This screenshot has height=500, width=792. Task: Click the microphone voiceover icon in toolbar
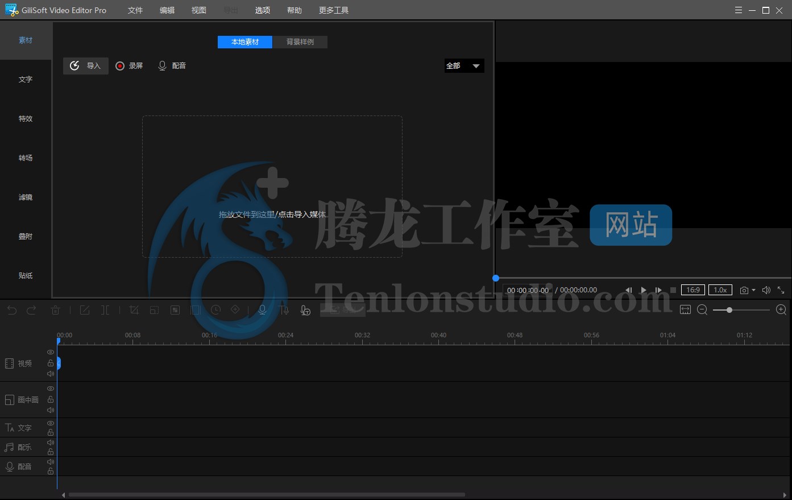coord(262,310)
